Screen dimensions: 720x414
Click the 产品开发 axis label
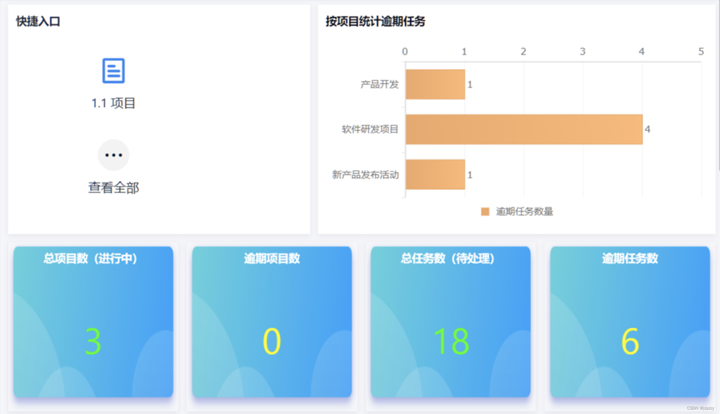(380, 84)
